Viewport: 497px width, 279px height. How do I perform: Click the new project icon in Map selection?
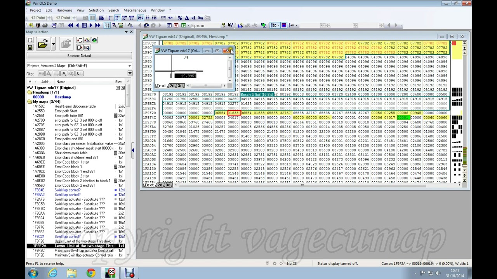click(30, 40)
